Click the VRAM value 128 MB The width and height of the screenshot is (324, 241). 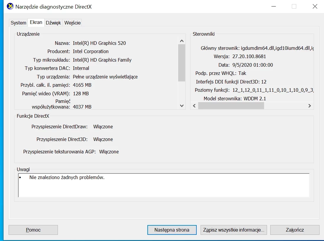[81, 94]
